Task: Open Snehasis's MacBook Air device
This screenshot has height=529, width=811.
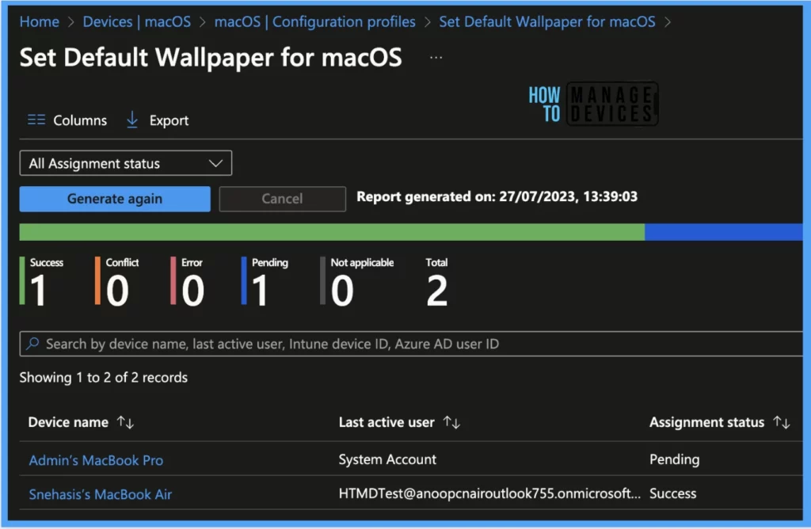Action: tap(101, 494)
